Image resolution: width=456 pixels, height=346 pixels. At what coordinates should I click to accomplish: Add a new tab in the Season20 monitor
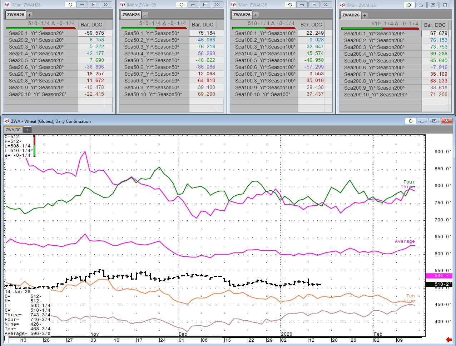point(30,15)
